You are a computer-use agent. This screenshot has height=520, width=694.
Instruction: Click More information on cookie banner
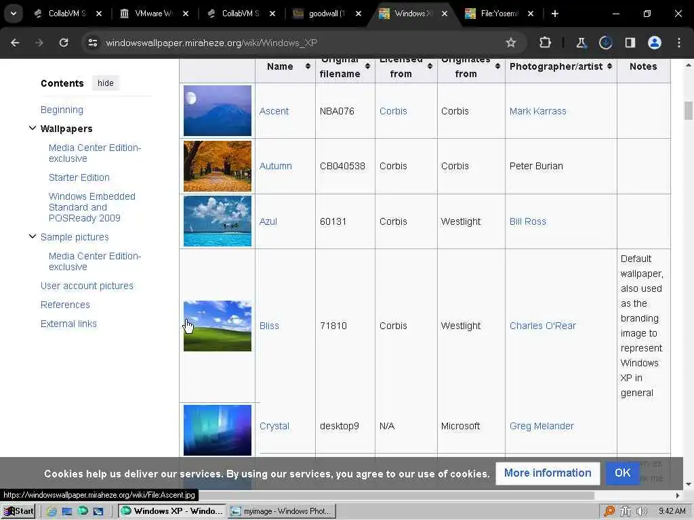pos(548,473)
